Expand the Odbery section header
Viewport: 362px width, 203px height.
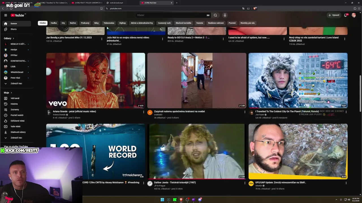pyautogui.click(x=9, y=38)
